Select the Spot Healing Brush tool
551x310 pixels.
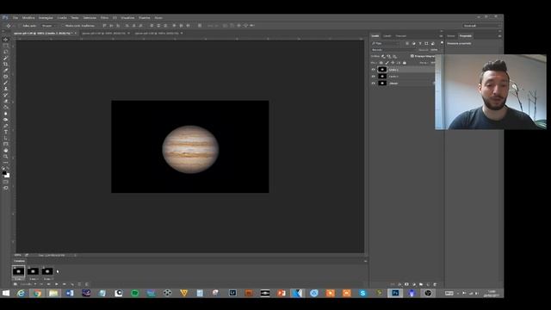pyautogui.click(x=6, y=77)
